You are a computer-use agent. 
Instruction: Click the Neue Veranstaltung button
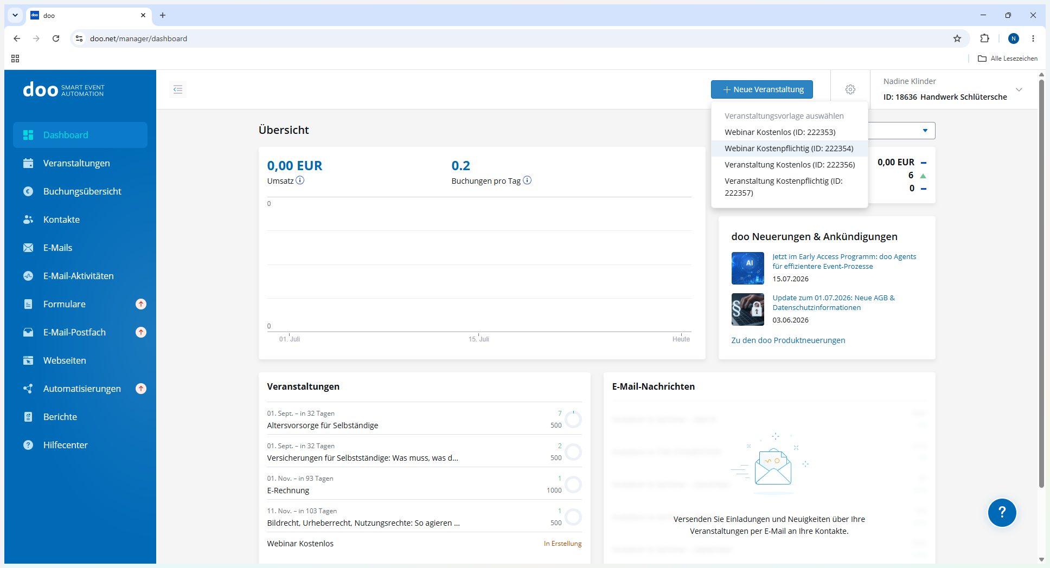[762, 89]
